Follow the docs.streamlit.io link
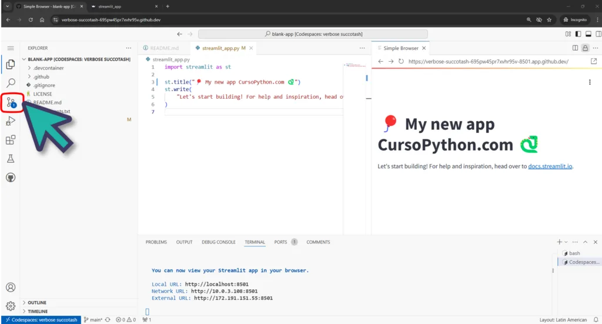Image resolution: width=602 pixels, height=324 pixels. [x=550, y=166]
